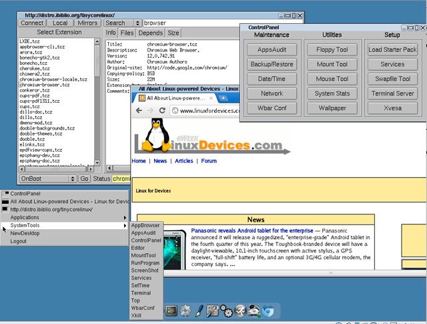Screen dimensions: 427x324
Task: Select Xkill in SystemTools submenu
Action: (x=146, y=315)
